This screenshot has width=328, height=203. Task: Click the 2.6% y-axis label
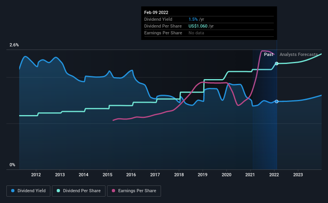14,45
